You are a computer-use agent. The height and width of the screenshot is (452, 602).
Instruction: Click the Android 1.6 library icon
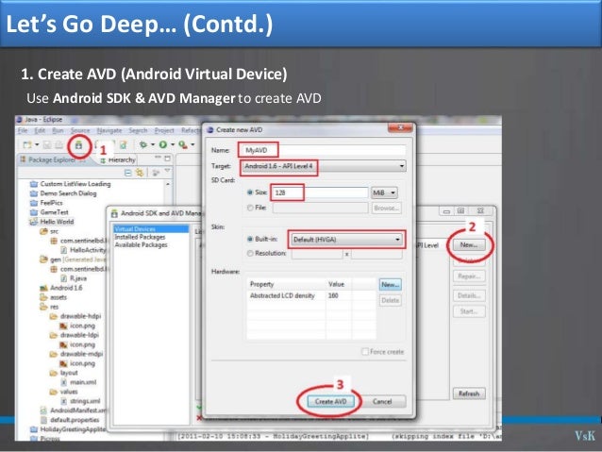click(43, 288)
